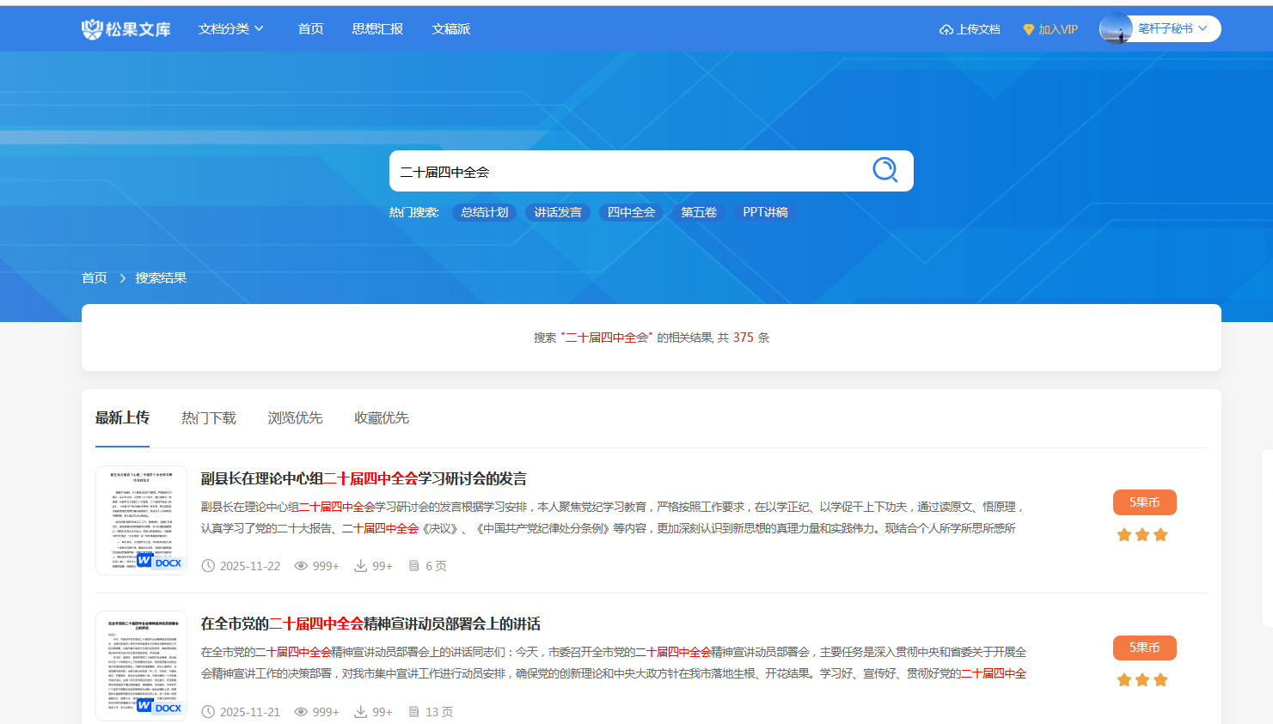Click the upload document cloud icon
Viewport: 1273px width, 724px height.
[946, 30]
